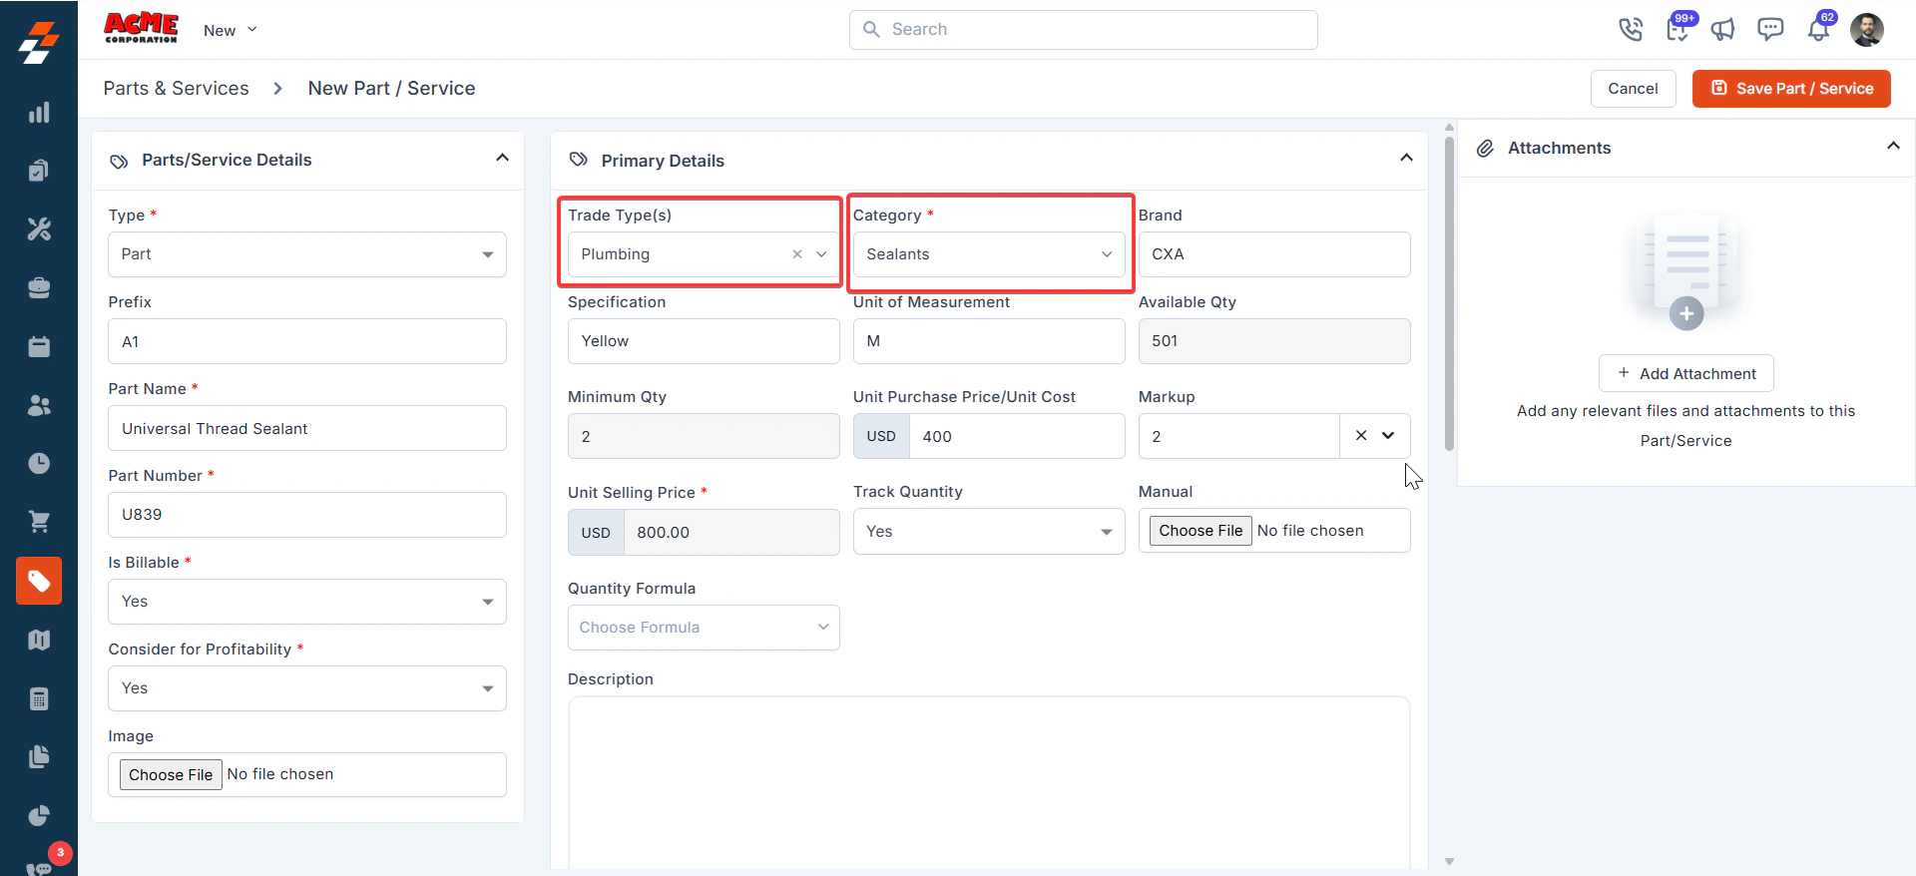Click the Primary Details vertical scrollbar

point(1449,294)
